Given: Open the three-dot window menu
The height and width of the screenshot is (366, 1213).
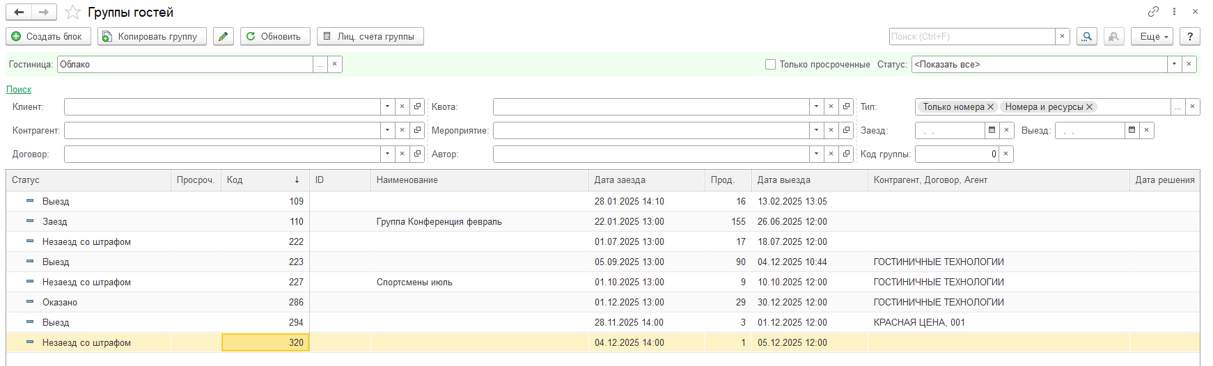Looking at the screenshot, I should tap(1174, 11).
